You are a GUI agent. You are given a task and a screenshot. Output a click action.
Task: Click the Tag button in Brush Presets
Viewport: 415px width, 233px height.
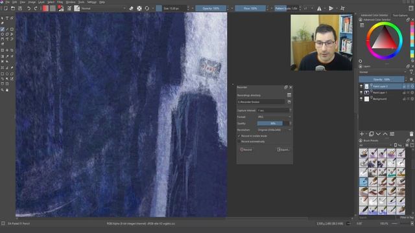[x=398, y=145]
